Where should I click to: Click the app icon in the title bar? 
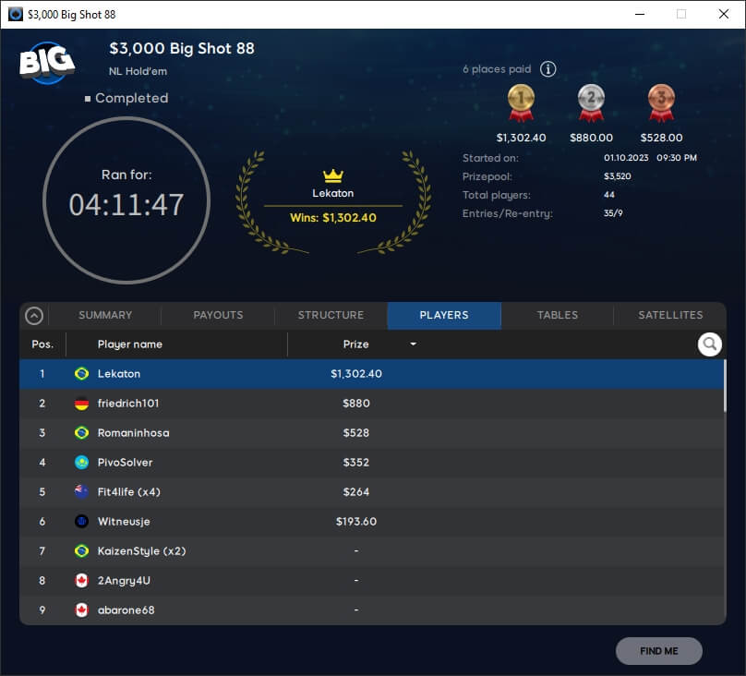pos(15,14)
